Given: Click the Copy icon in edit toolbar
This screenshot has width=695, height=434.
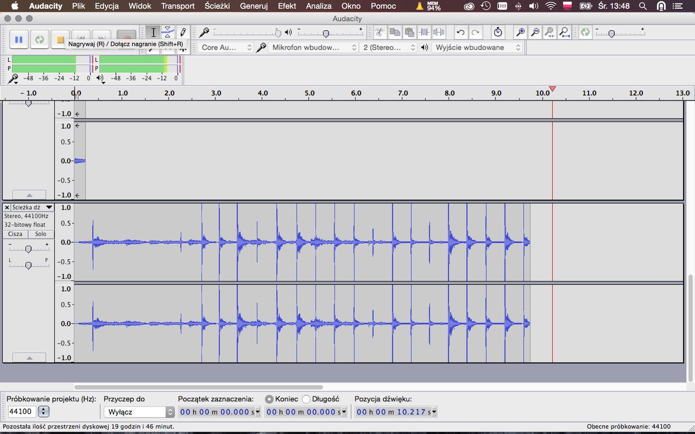Looking at the screenshot, I should (395, 32).
